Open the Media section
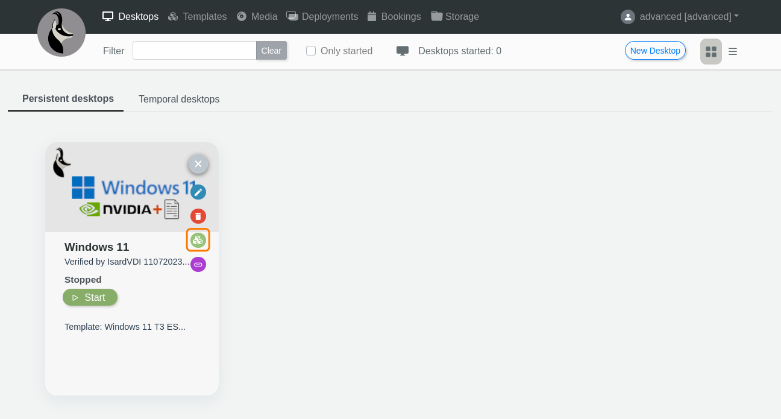 pyautogui.click(x=257, y=17)
